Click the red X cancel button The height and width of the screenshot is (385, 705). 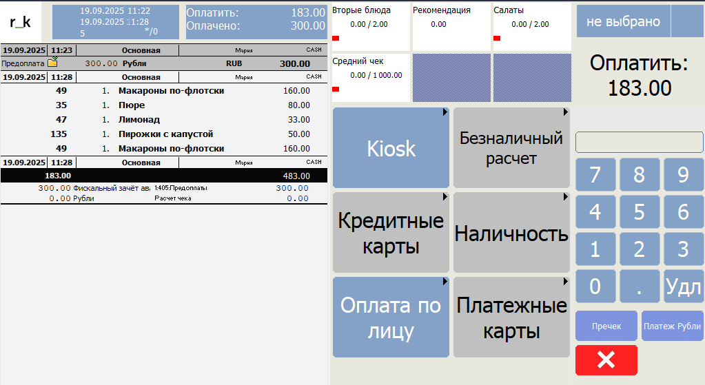pyautogui.click(x=606, y=360)
